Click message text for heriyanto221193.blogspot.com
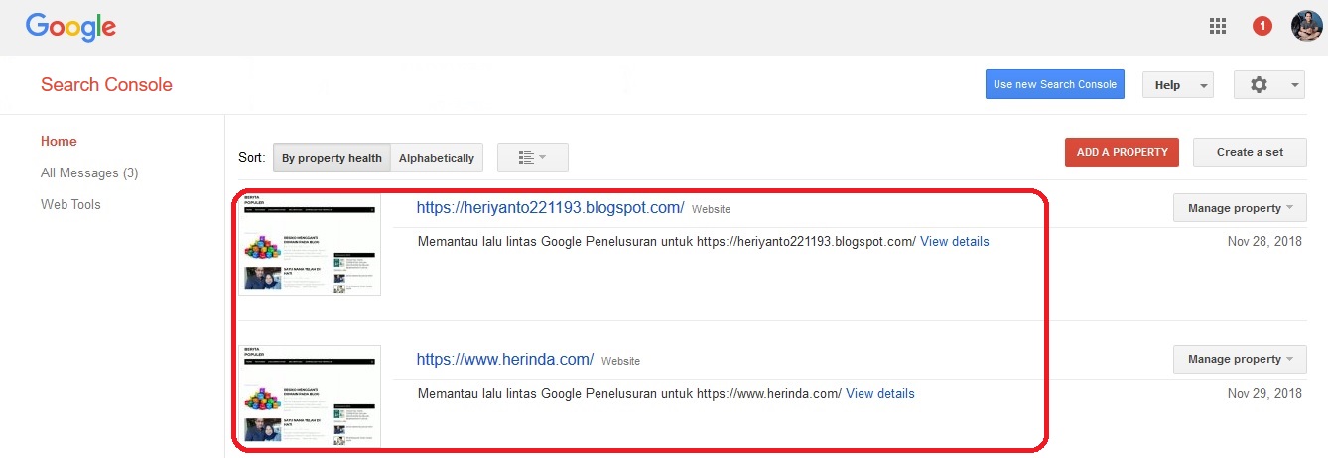Image resolution: width=1328 pixels, height=458 pixels. point(666,242)
